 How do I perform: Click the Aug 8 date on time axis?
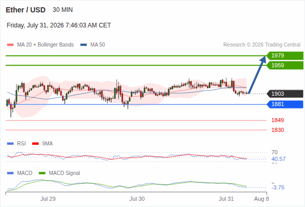pyautogui.click(x=262, y=199)
